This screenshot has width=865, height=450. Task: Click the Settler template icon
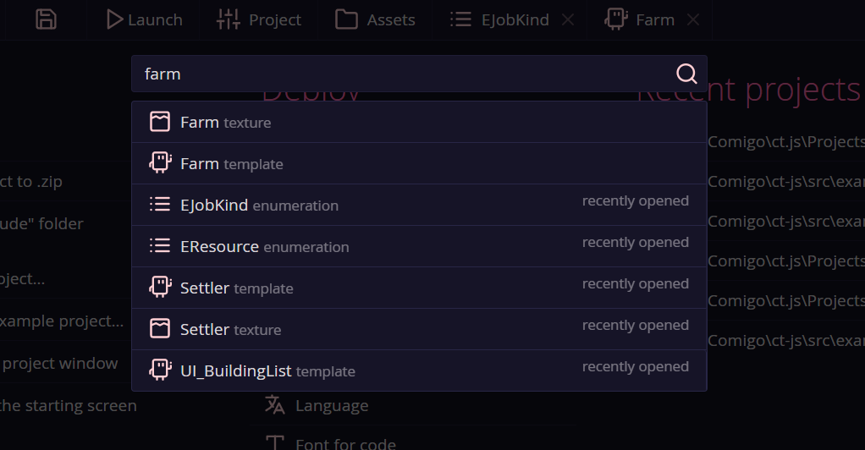pos(160,288)
